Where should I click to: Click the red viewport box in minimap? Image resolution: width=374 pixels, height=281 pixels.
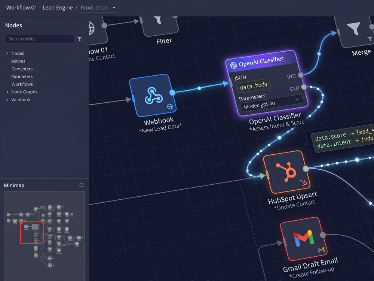coord(32,233)
